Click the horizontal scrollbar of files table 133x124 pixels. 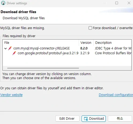coord(43,68)
